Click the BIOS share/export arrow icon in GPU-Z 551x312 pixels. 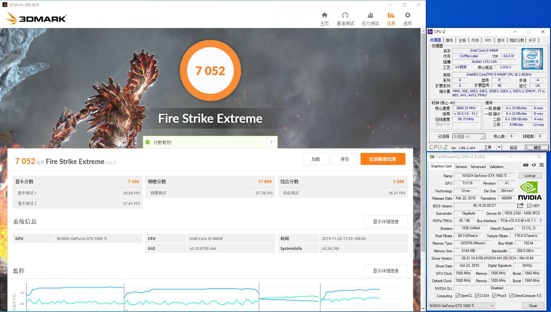(x=520, y=206)
